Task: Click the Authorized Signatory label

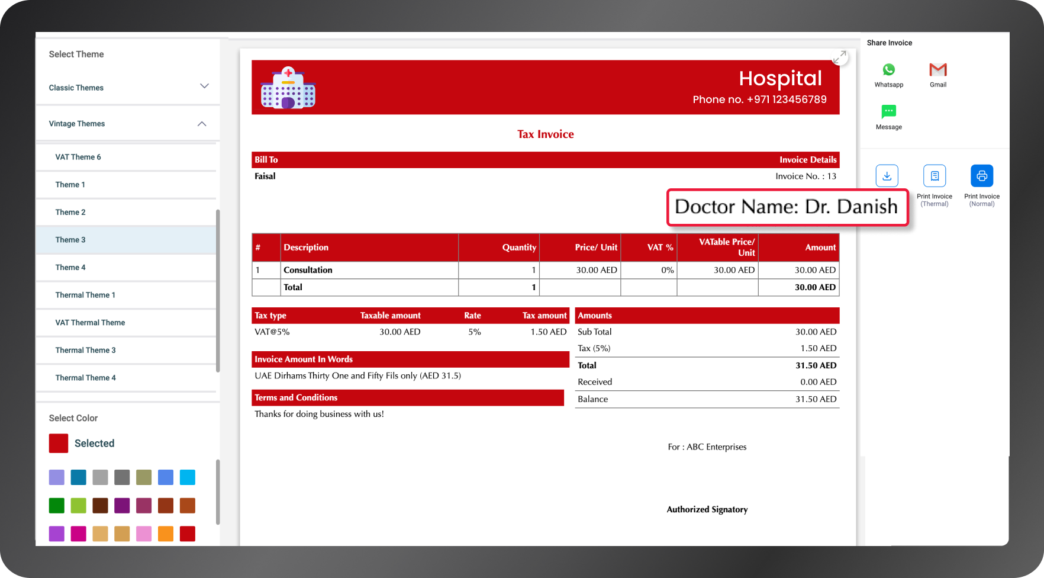Action: [707, 509]
